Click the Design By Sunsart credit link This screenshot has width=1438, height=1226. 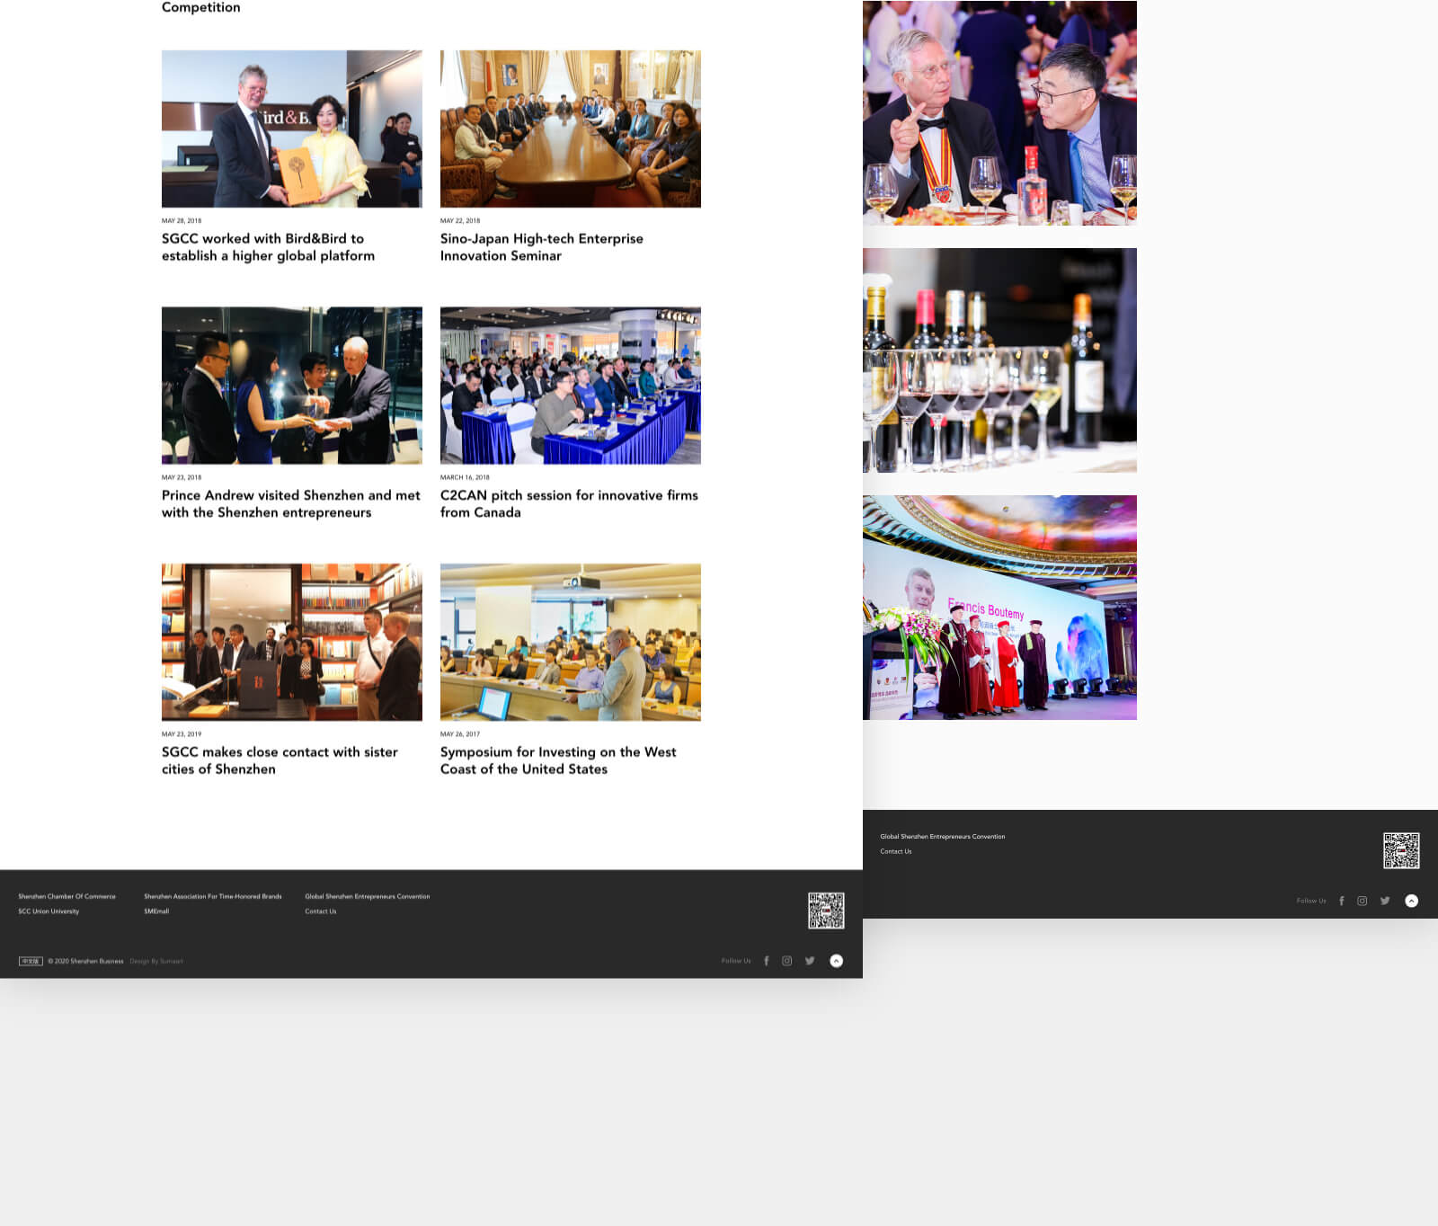click(156, 961)
